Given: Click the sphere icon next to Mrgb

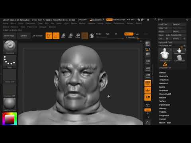Looking at the screenshot, I should (92, 36).
